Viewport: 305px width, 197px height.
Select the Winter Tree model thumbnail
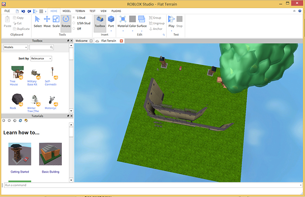point(35,100)
